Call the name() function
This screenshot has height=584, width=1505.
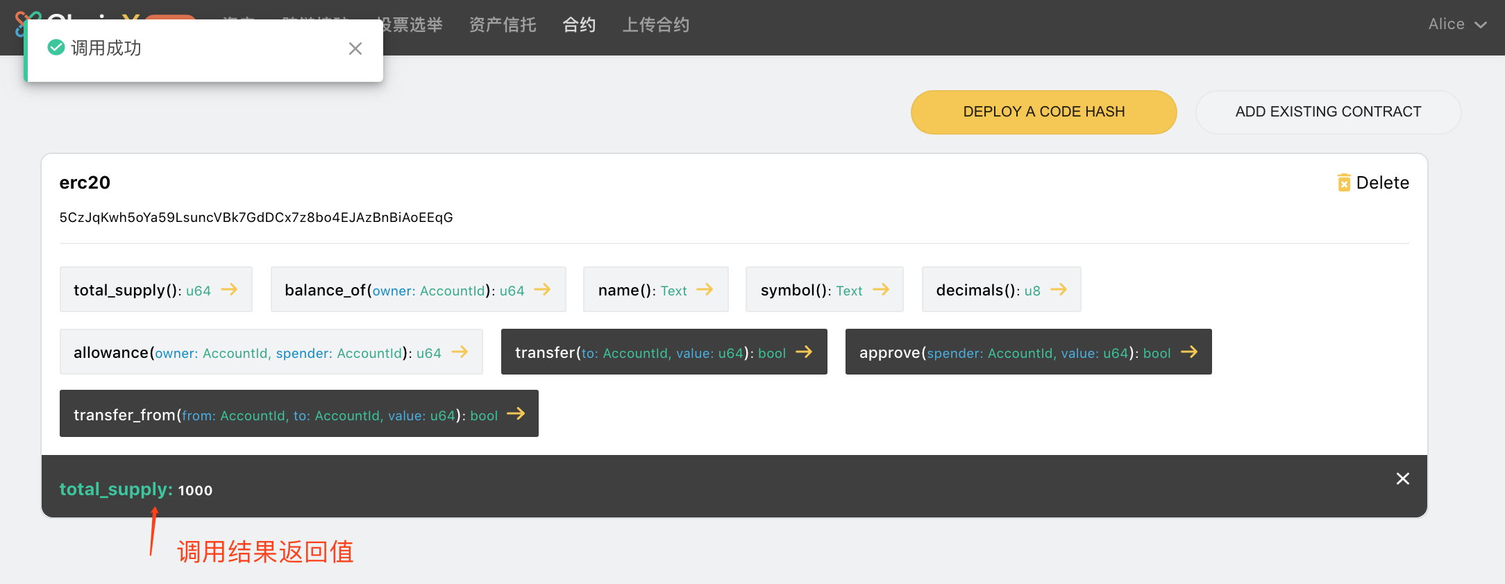[x=656, y=289]
